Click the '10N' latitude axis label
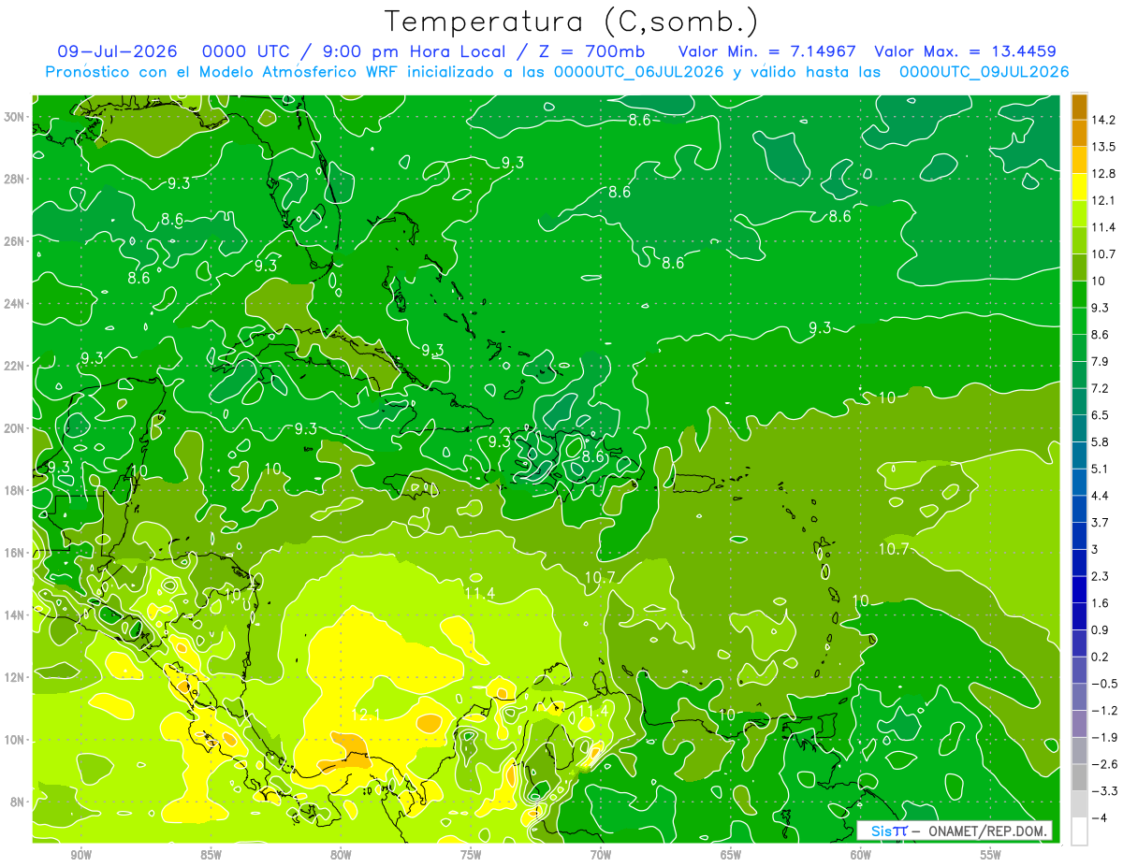The height and width of the screenshot is (867, 1123). point(16,739)
